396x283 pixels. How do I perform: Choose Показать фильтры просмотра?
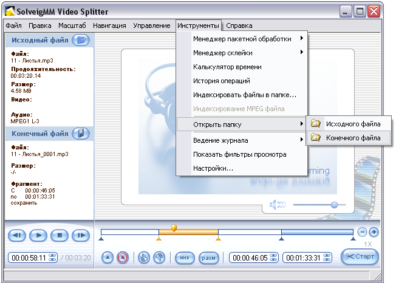(242, 154)
